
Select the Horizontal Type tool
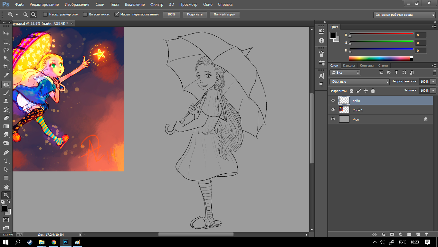point(6,160)
